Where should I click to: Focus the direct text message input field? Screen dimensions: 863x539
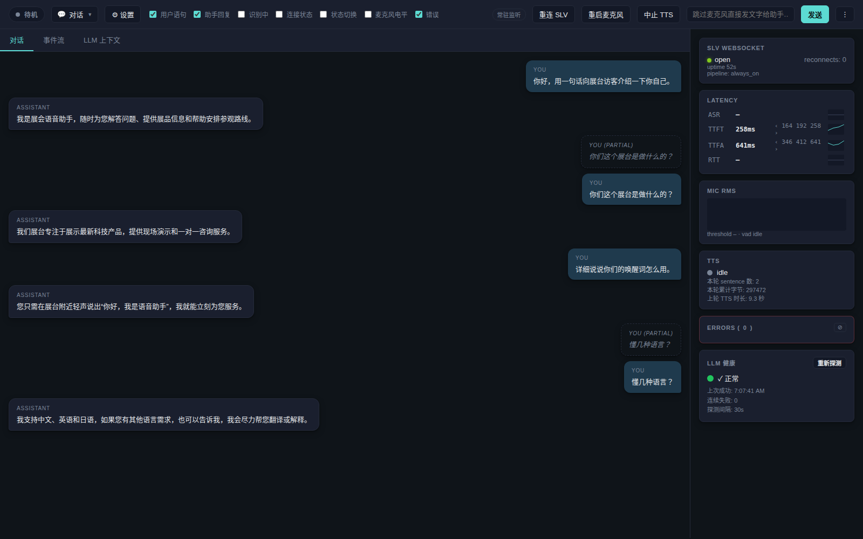[x=740, y=15]
